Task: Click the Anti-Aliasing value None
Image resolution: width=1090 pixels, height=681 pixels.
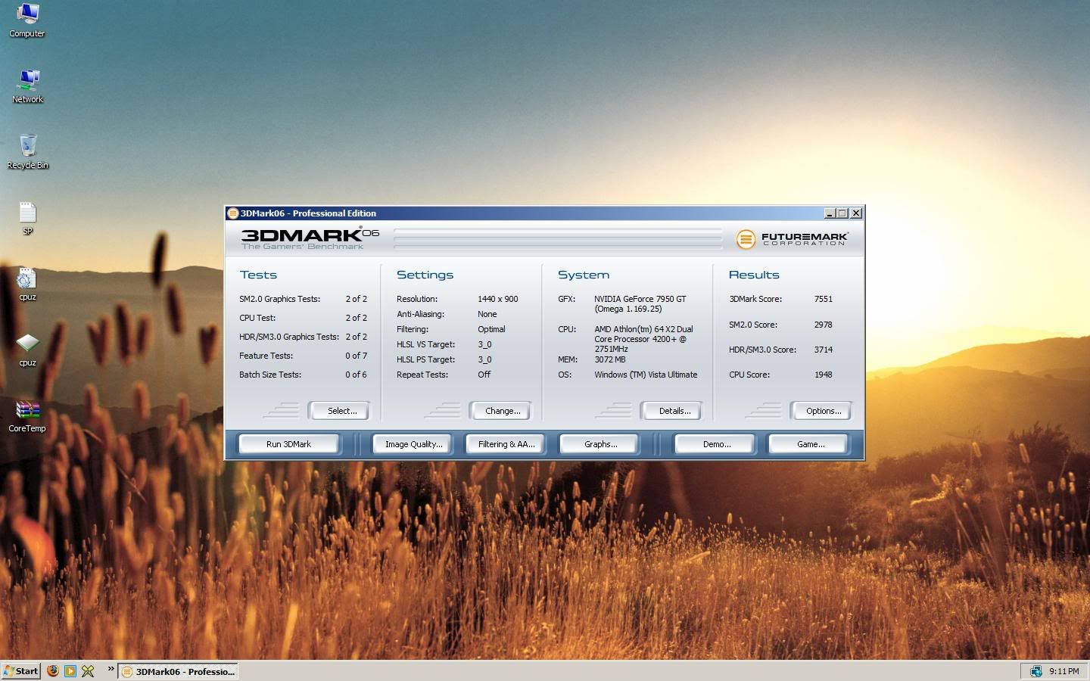Action: pos(487,314)
